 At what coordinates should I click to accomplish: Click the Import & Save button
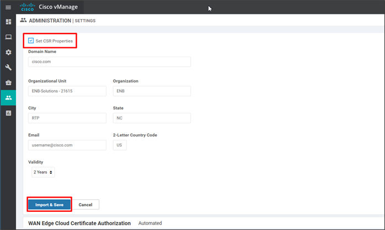(x=49, y=205)
